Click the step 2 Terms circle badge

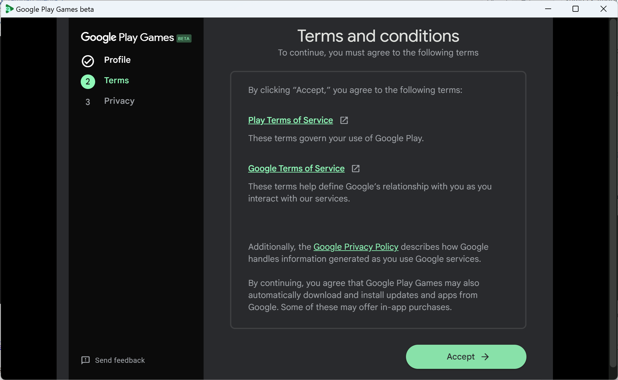(x=88, y=81)
